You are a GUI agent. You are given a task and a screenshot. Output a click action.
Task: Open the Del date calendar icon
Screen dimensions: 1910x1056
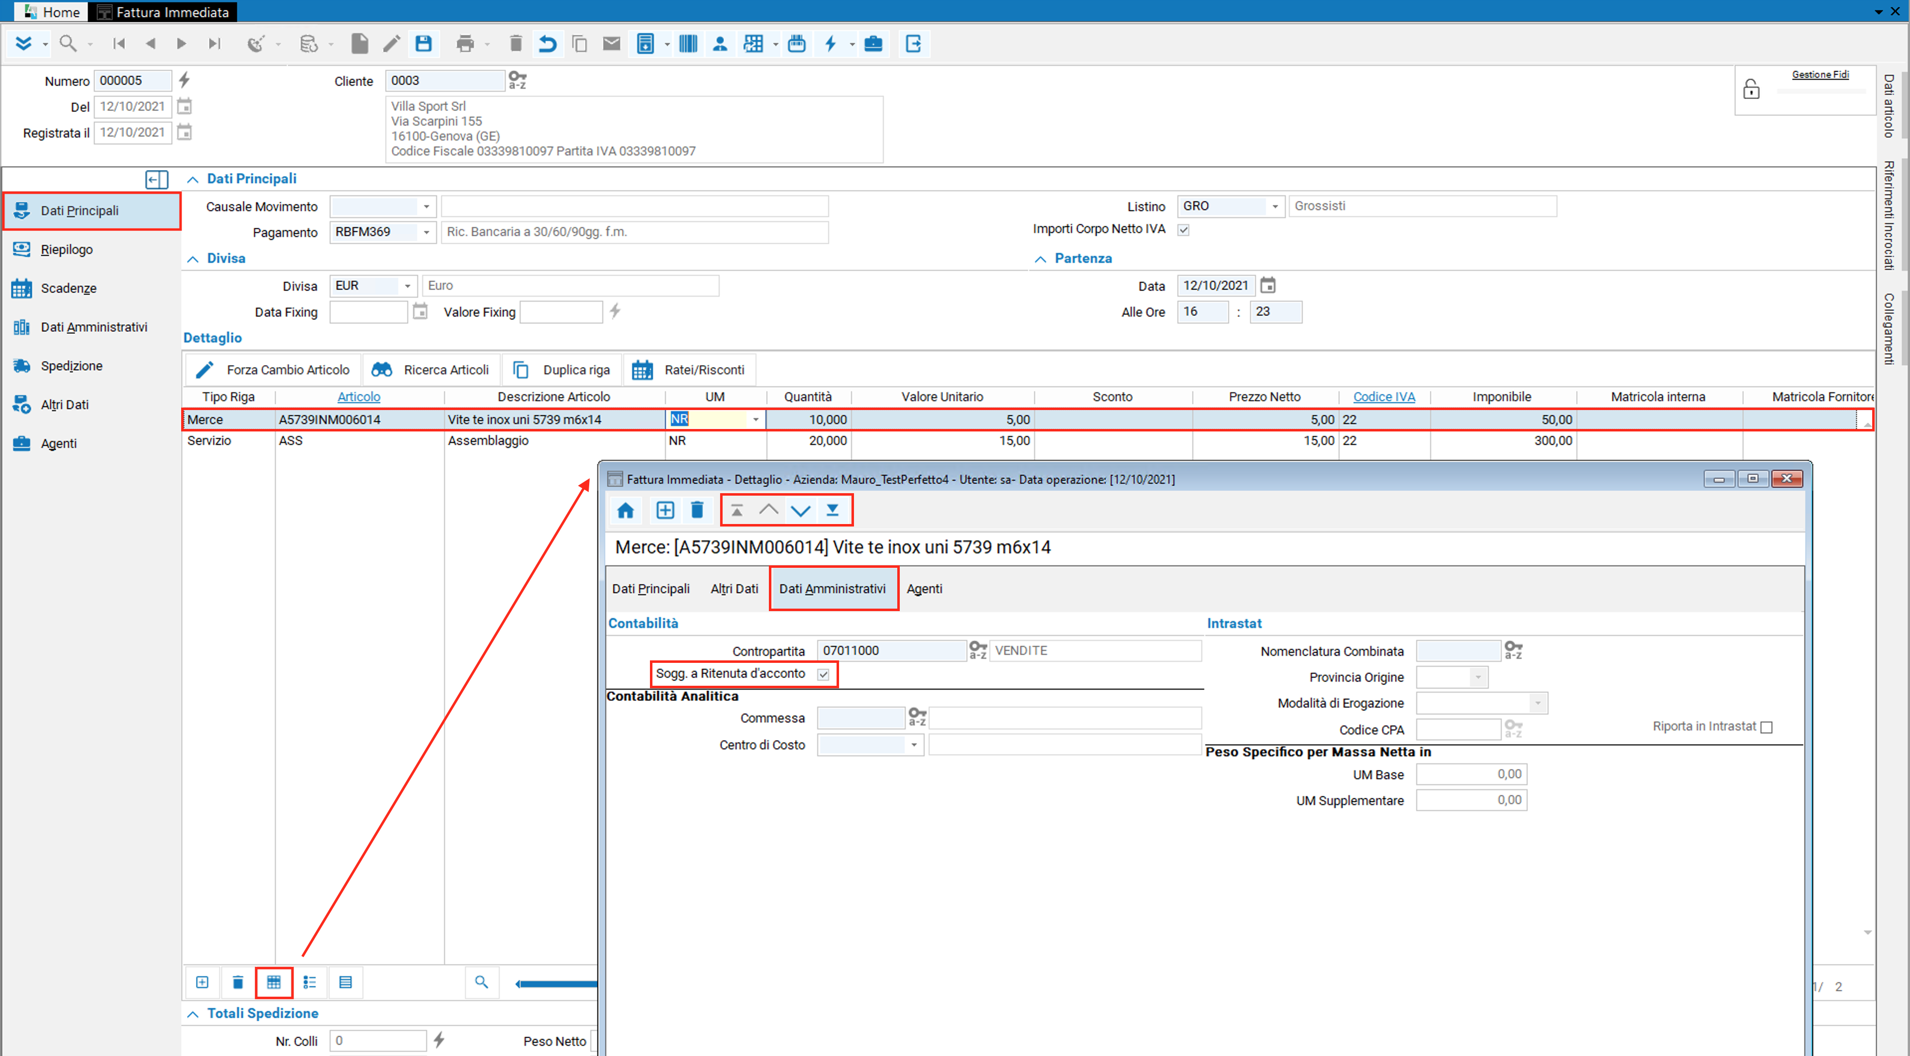185,106
